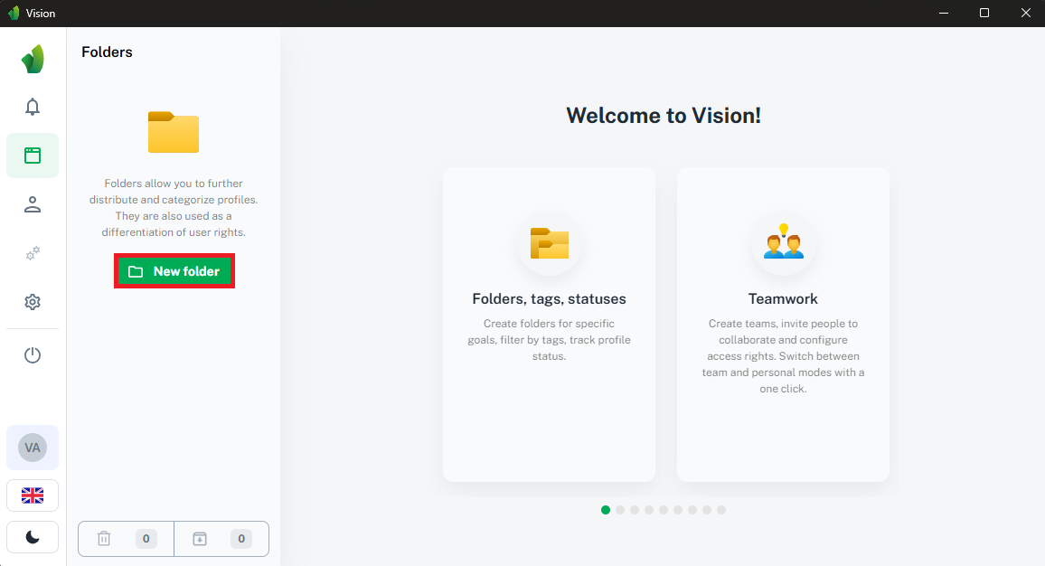
Task: Enable dark mode with the moon icon
Action: pos(33,537)
